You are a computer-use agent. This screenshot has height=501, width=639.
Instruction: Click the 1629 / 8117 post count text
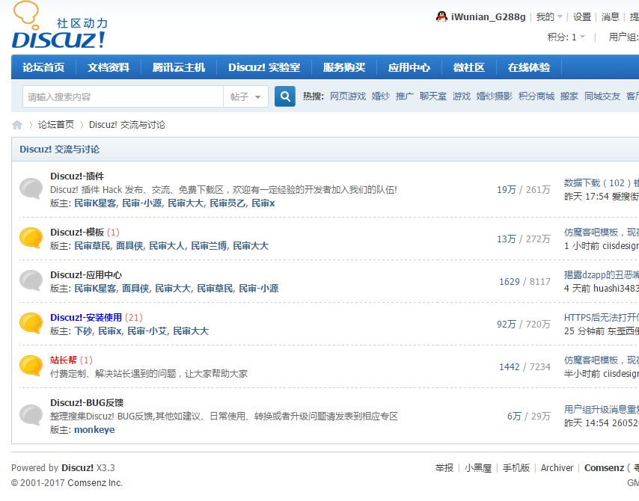point(525,282)
